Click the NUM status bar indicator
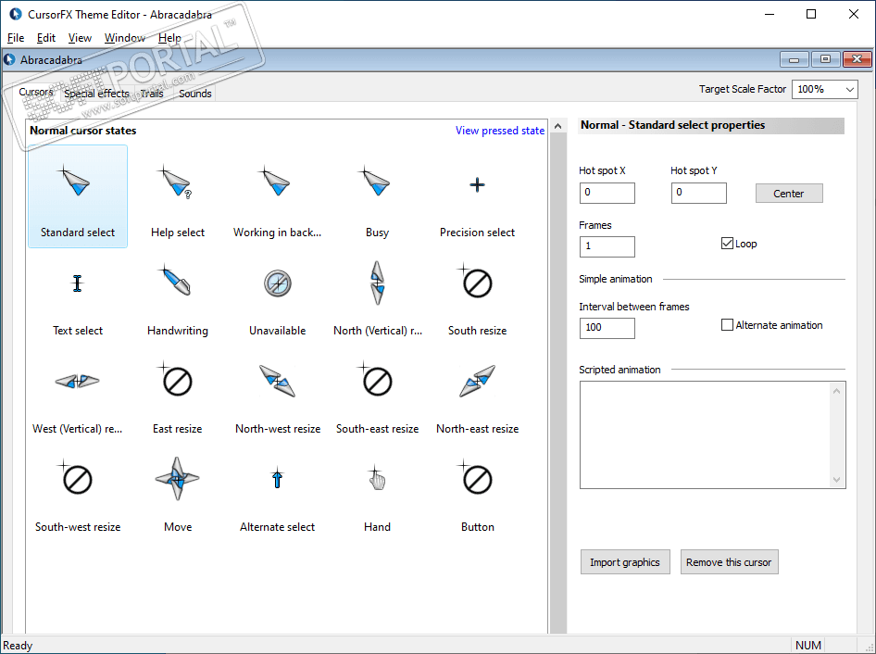 tap(807, 645)
